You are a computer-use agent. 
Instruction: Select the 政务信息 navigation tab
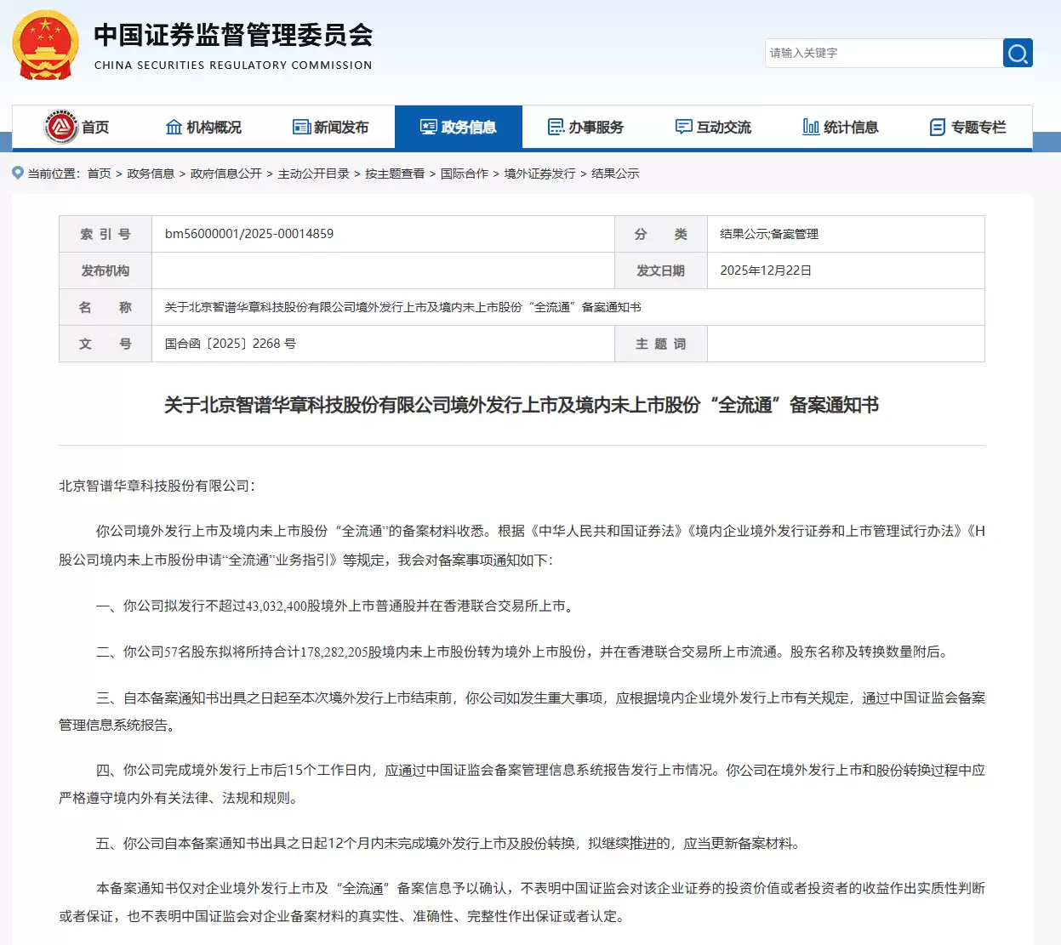459,127
